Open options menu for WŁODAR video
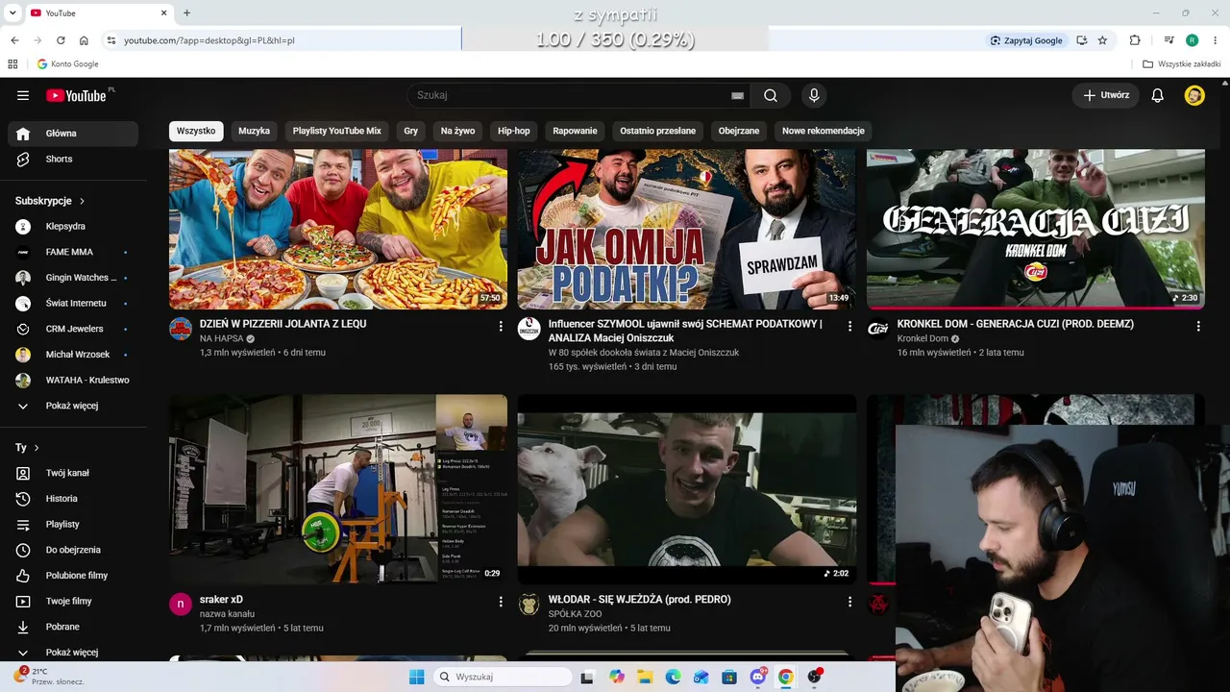 pos(849,602)
